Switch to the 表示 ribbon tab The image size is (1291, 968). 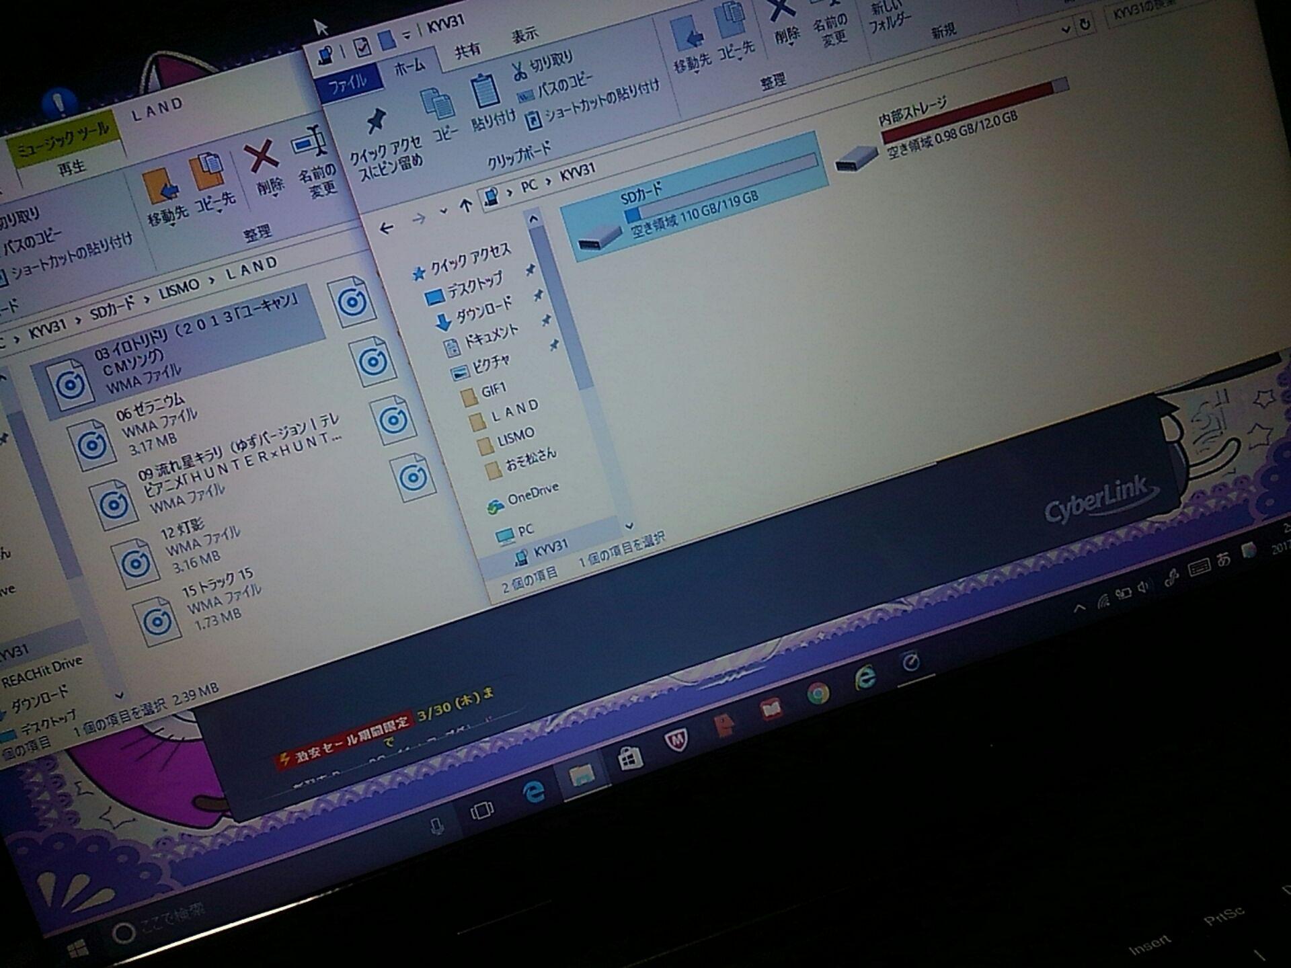click(524, 34)
